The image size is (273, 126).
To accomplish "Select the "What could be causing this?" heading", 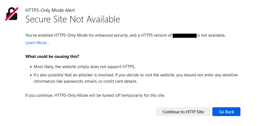I will pos(52,57).
